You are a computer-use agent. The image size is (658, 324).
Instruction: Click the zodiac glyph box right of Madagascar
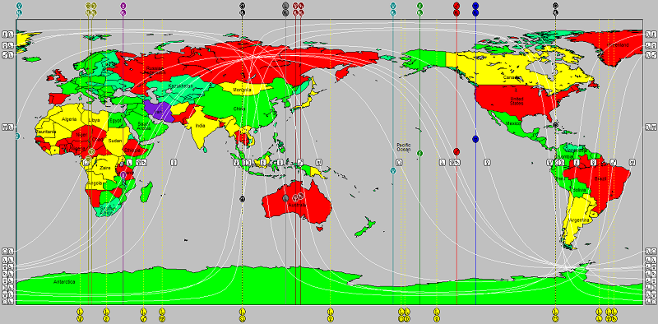174,162
